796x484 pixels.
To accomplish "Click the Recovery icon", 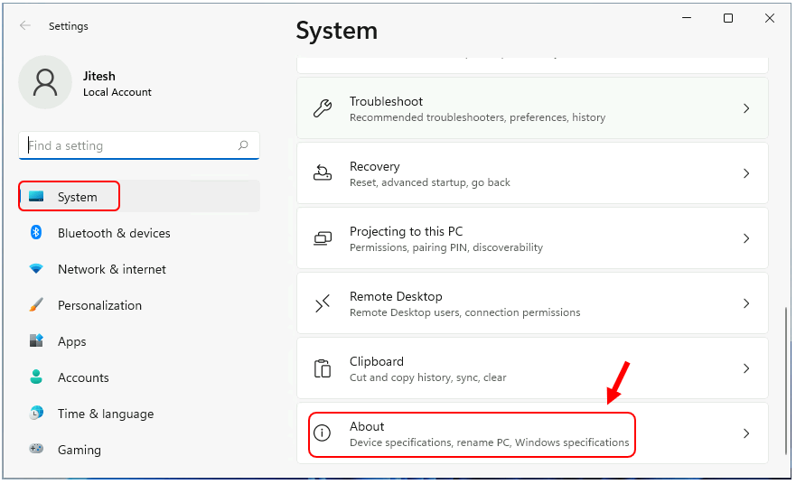I will pos(323,173).
